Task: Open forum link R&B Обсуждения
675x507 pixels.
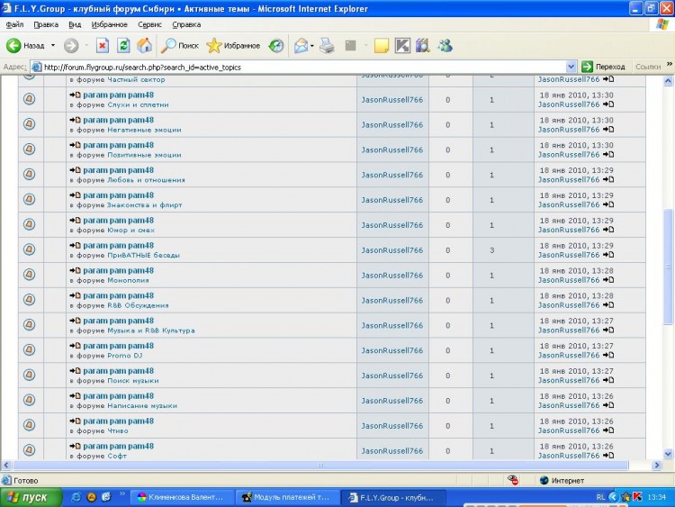Action: click(138, 305)
